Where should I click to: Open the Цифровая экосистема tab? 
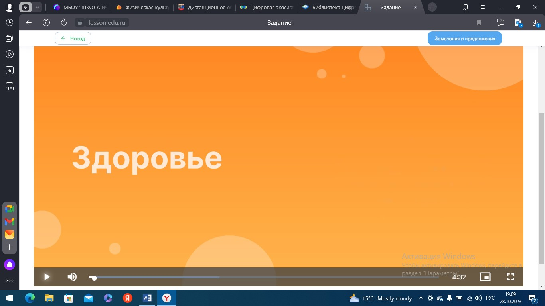point(267,7)
